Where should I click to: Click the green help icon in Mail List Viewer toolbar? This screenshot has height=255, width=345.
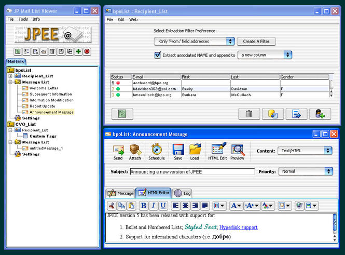click(18, 51)
